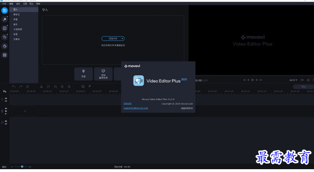Open the Import tab in the left sidebar
The image size is (314, 172).
5,10
